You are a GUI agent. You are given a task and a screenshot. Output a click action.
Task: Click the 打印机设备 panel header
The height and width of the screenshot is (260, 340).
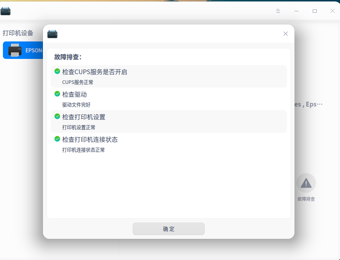pyautogui.click(x=18, y=33)
